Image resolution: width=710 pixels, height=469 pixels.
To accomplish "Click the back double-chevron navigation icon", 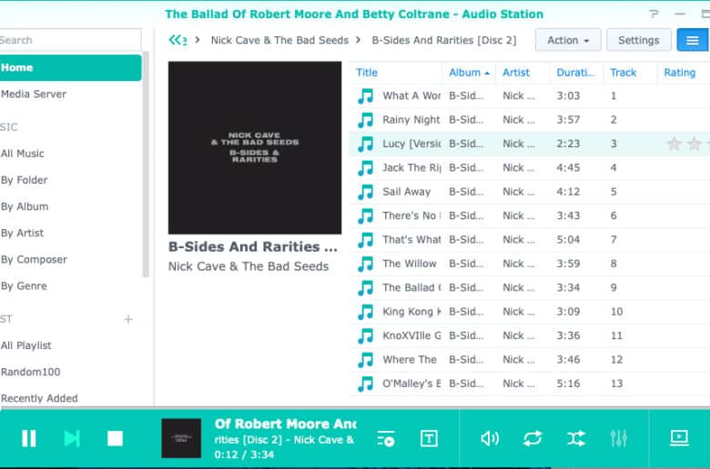I will tap(177, 40).
